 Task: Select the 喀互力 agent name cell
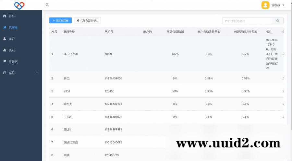[x=68, y=104]
